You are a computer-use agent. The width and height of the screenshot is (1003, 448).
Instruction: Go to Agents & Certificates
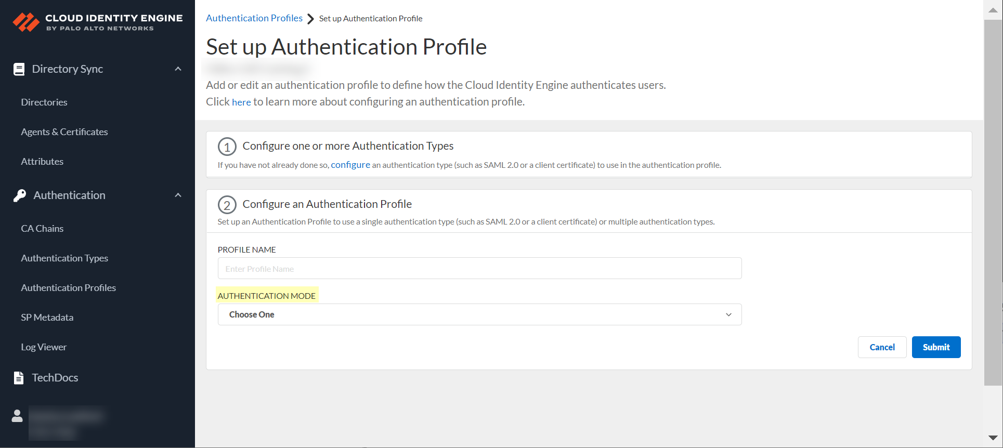tap(64, 132)
